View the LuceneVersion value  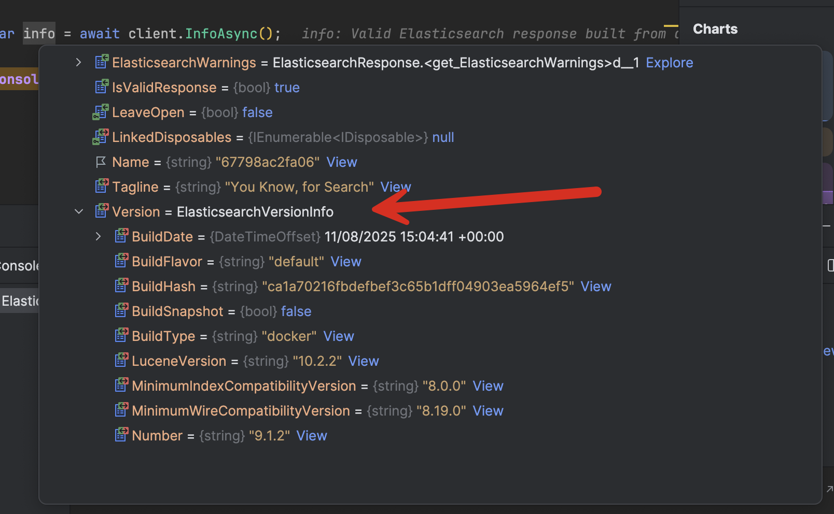tap(363, 360)
